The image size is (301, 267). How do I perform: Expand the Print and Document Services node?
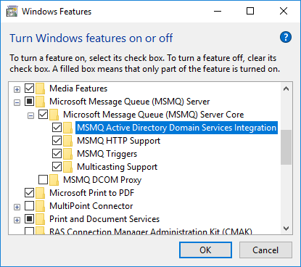(17, 221)
